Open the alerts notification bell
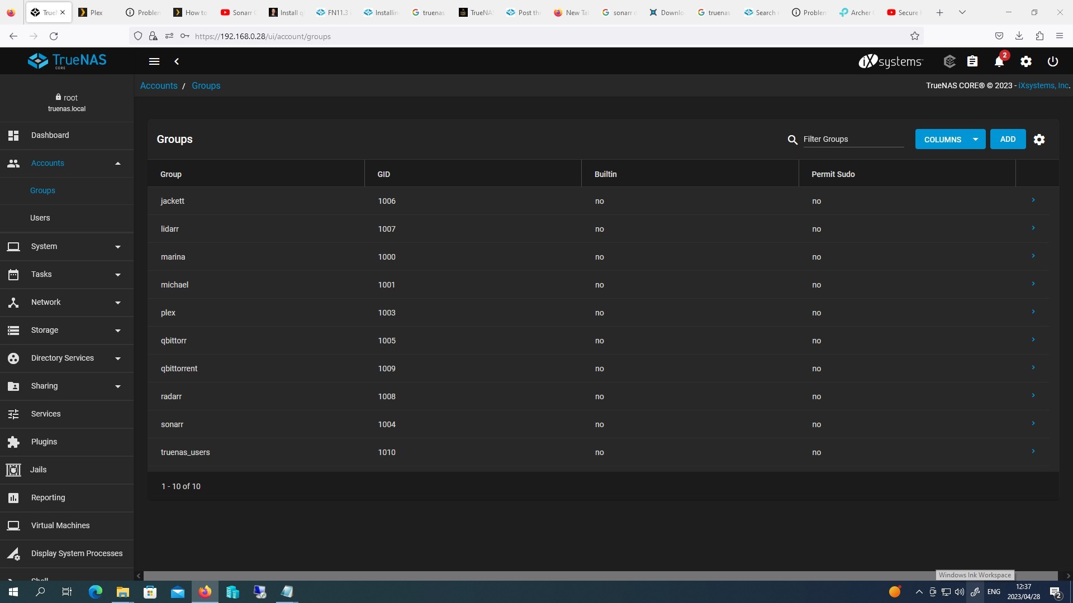This screenshot has width=1073, height=603. [x=999, y=61]
